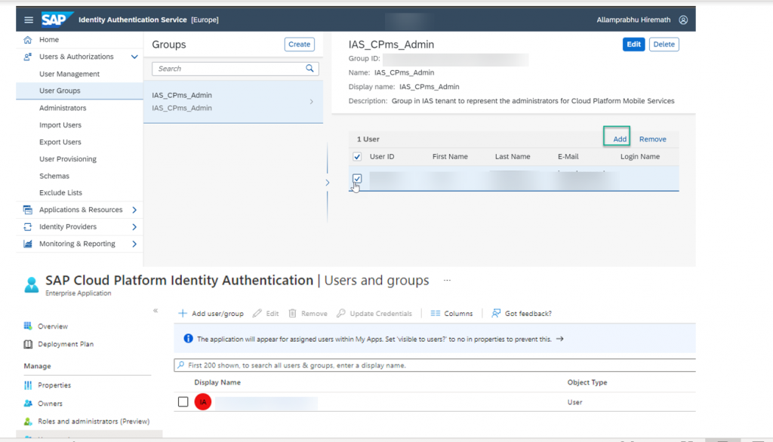This screenshot has width=773, height=442.
Task: Open the ellipsis more options next to title
Action: pos(447,281)
